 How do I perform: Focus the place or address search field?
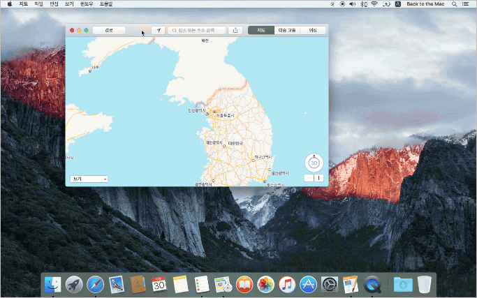point(196,30)
